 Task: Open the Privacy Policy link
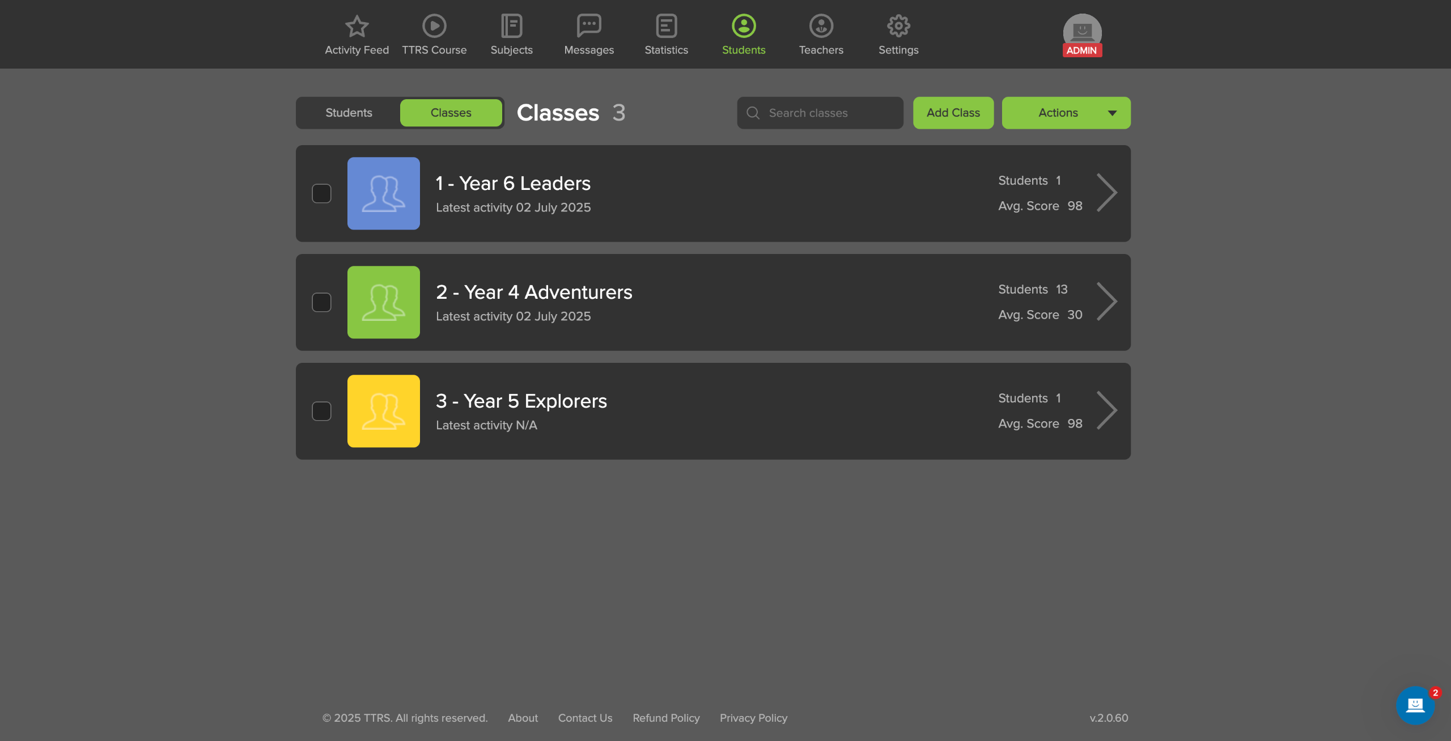(753, 718)
